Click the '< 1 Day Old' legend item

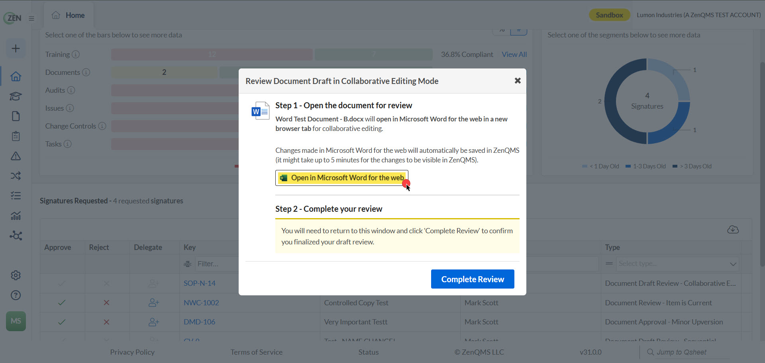click(600, 166)
